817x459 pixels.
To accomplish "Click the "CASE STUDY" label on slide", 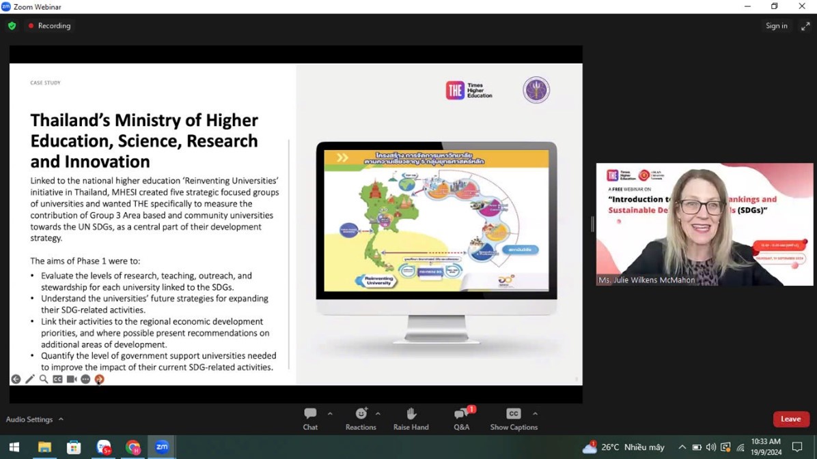I will [x=45, y=83].
